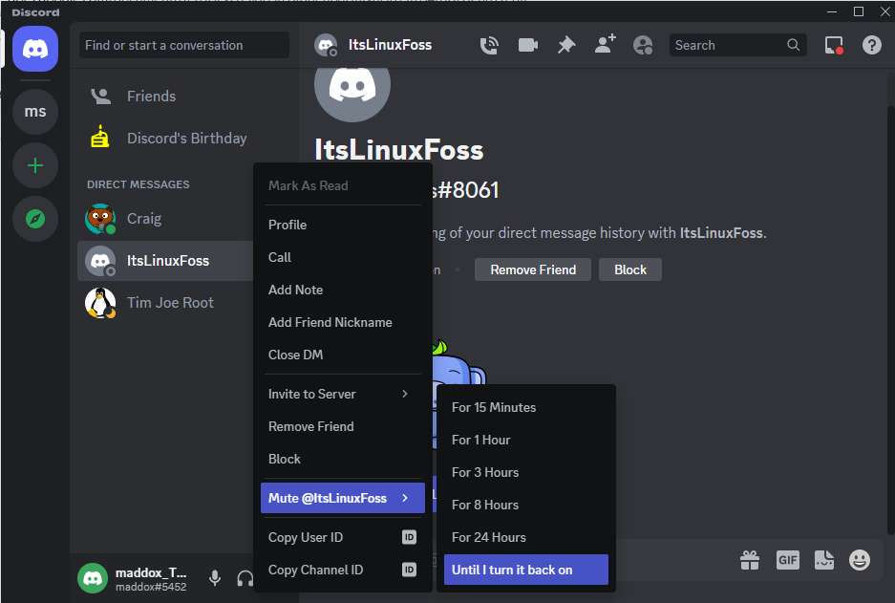Screen dimensions: 895x603
Task: Click the DIRECT MESSAGES header
Action: click(139, 184)
